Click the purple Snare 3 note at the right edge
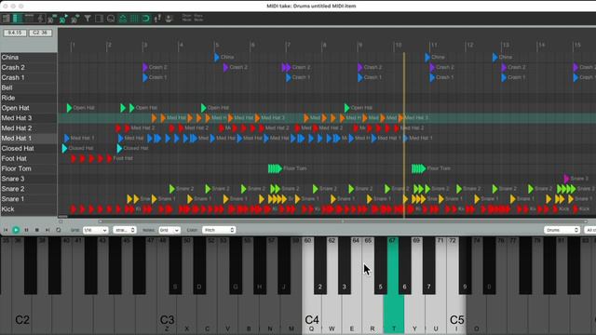The width and height of the screenshot is (596, 335). [567, 179]
